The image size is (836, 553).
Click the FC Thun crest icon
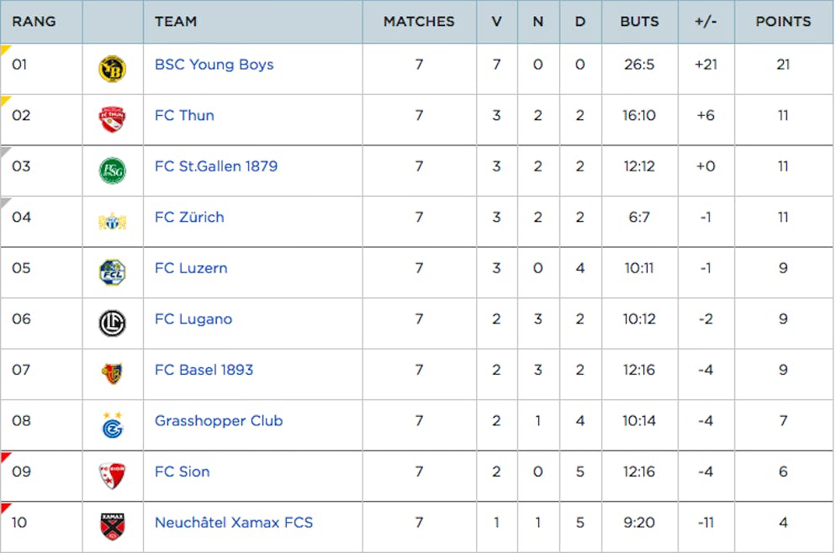click(113, 119)
